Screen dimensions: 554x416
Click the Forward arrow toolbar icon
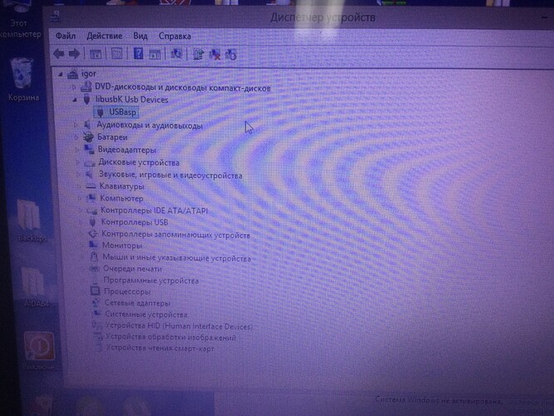pos(74,54)
